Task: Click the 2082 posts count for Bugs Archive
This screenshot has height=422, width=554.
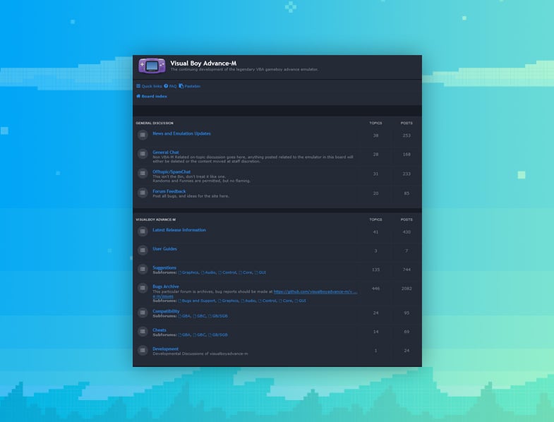Action: [x=407, y=289]
